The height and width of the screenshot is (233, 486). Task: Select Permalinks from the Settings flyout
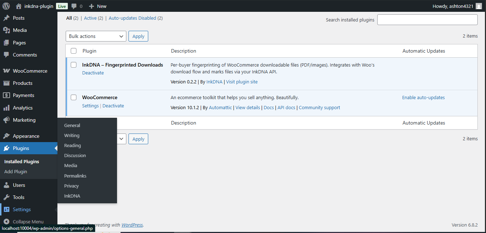(x=75, y=176)
